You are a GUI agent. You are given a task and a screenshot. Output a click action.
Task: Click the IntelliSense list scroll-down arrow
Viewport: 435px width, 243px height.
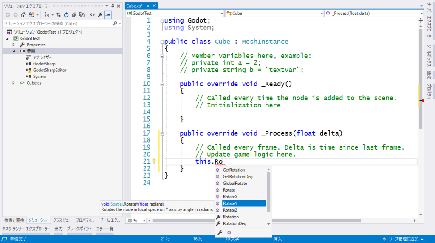pos(268,224)
